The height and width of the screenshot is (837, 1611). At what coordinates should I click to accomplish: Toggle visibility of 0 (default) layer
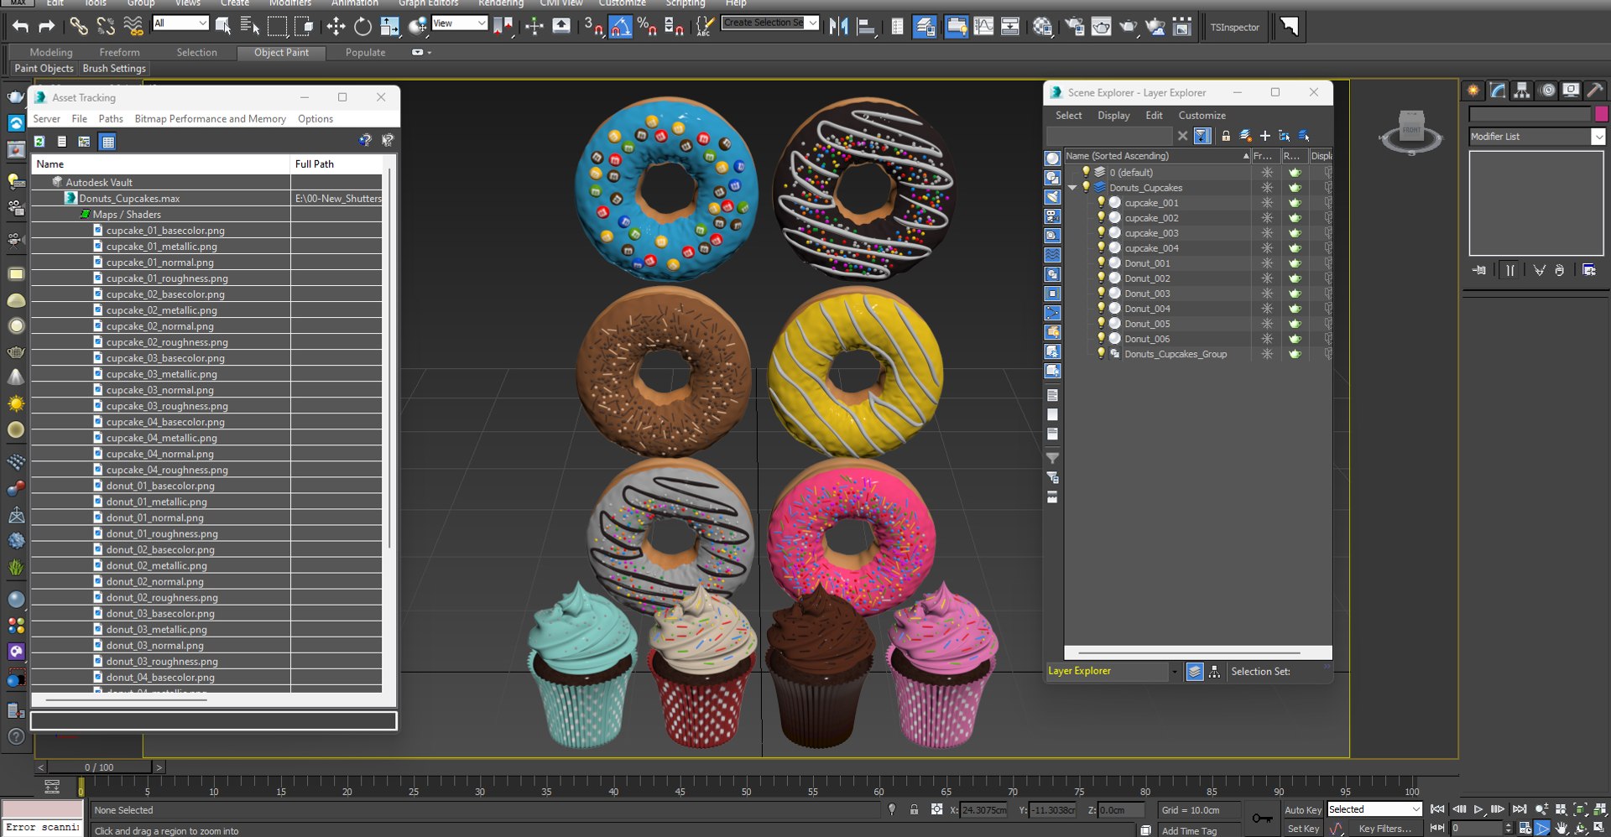[1086, 173]
